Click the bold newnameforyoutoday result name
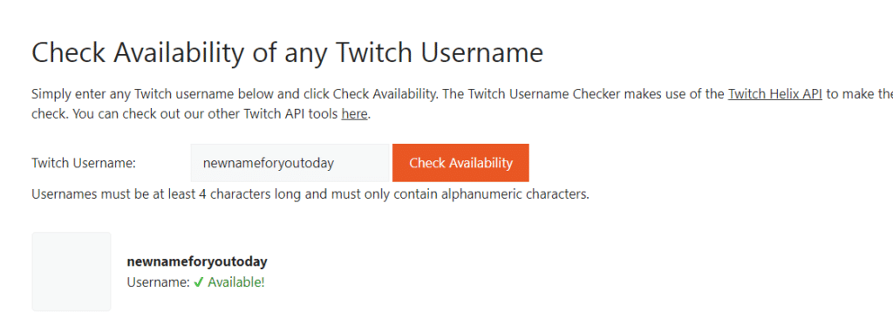Viewport: 893px width, 332px height. [197, 262]
